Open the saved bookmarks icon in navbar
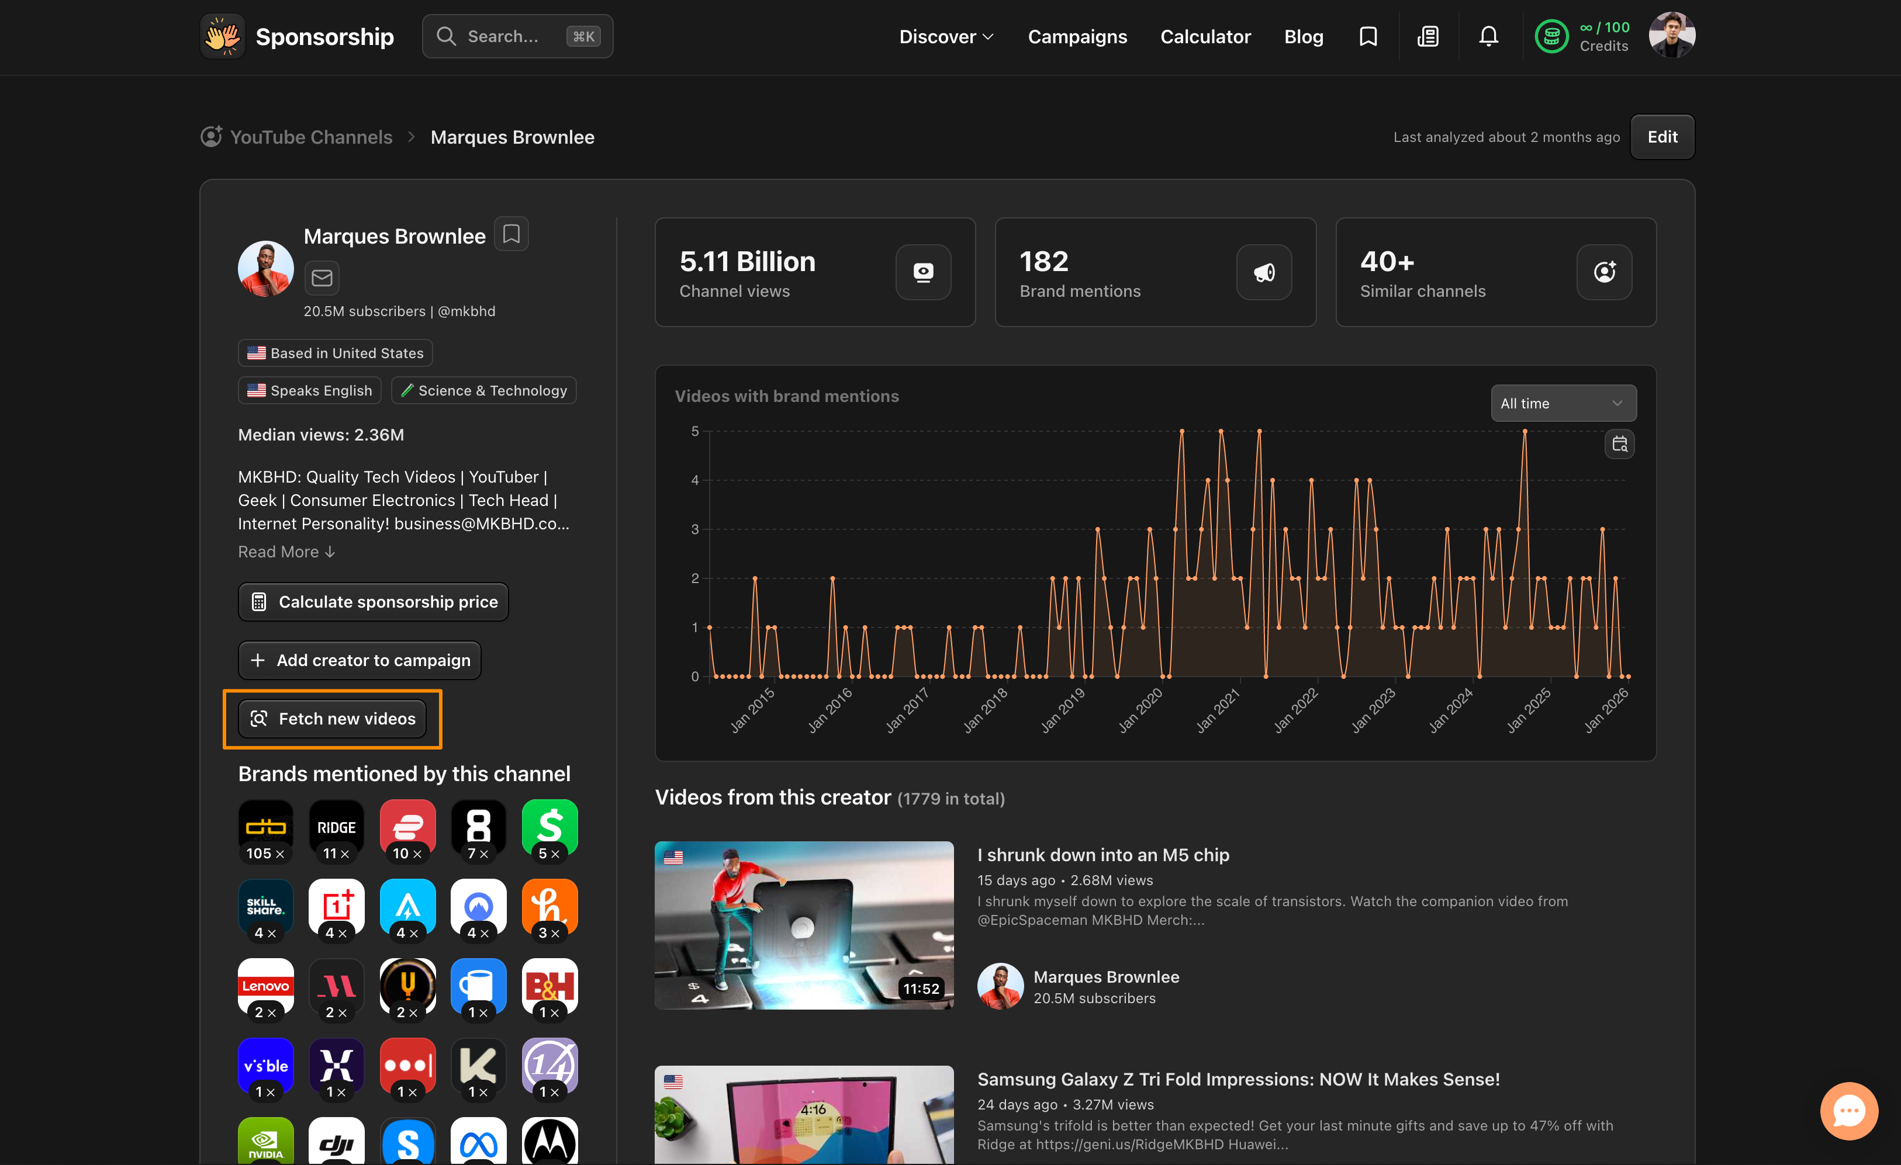 [1368, 36]
